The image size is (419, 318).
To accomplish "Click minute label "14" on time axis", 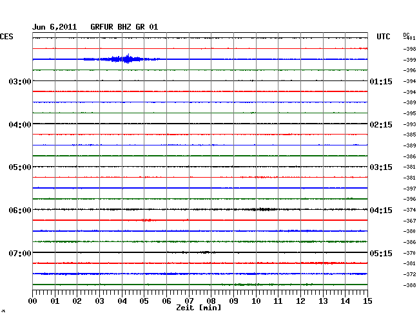I will tap(345, 301).
